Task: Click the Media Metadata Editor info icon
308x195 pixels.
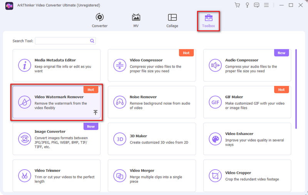Action: point(25,65)
